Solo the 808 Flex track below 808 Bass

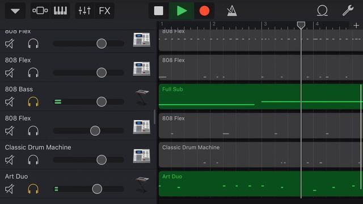[33, 131]
